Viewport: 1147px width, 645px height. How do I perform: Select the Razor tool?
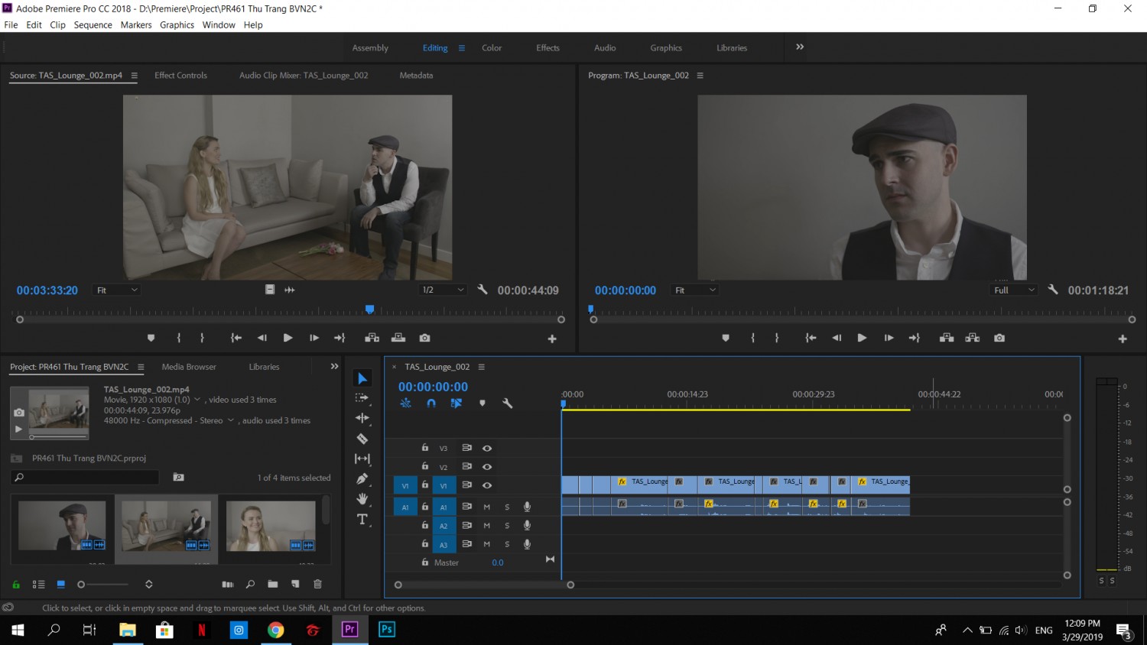pos(362,439)
